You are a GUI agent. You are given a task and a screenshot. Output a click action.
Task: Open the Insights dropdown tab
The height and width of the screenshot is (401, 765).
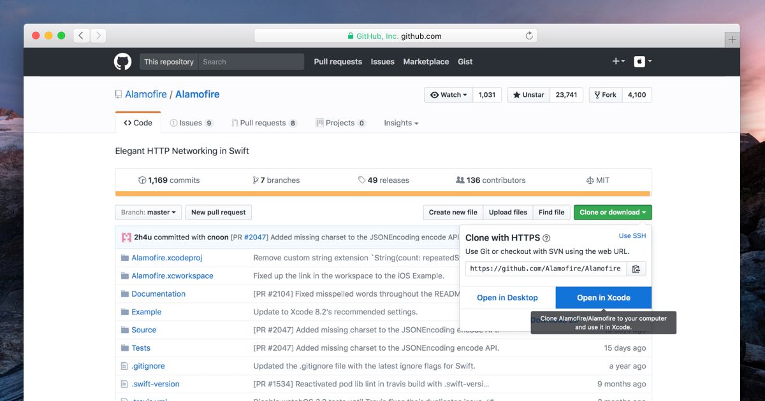click(x=401, y=123)
